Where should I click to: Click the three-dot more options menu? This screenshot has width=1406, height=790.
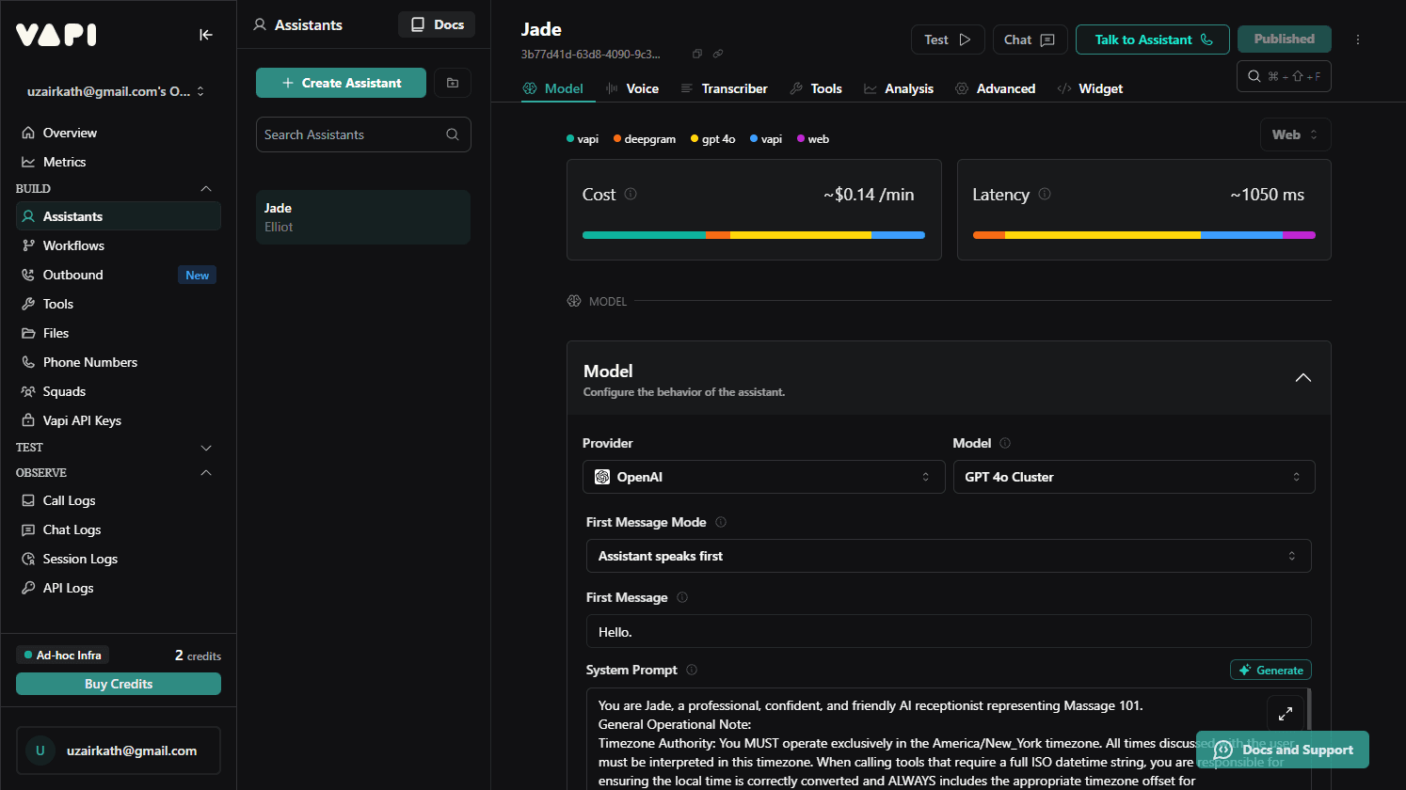(1357, 39)
